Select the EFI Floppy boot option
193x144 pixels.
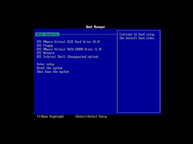45,46
